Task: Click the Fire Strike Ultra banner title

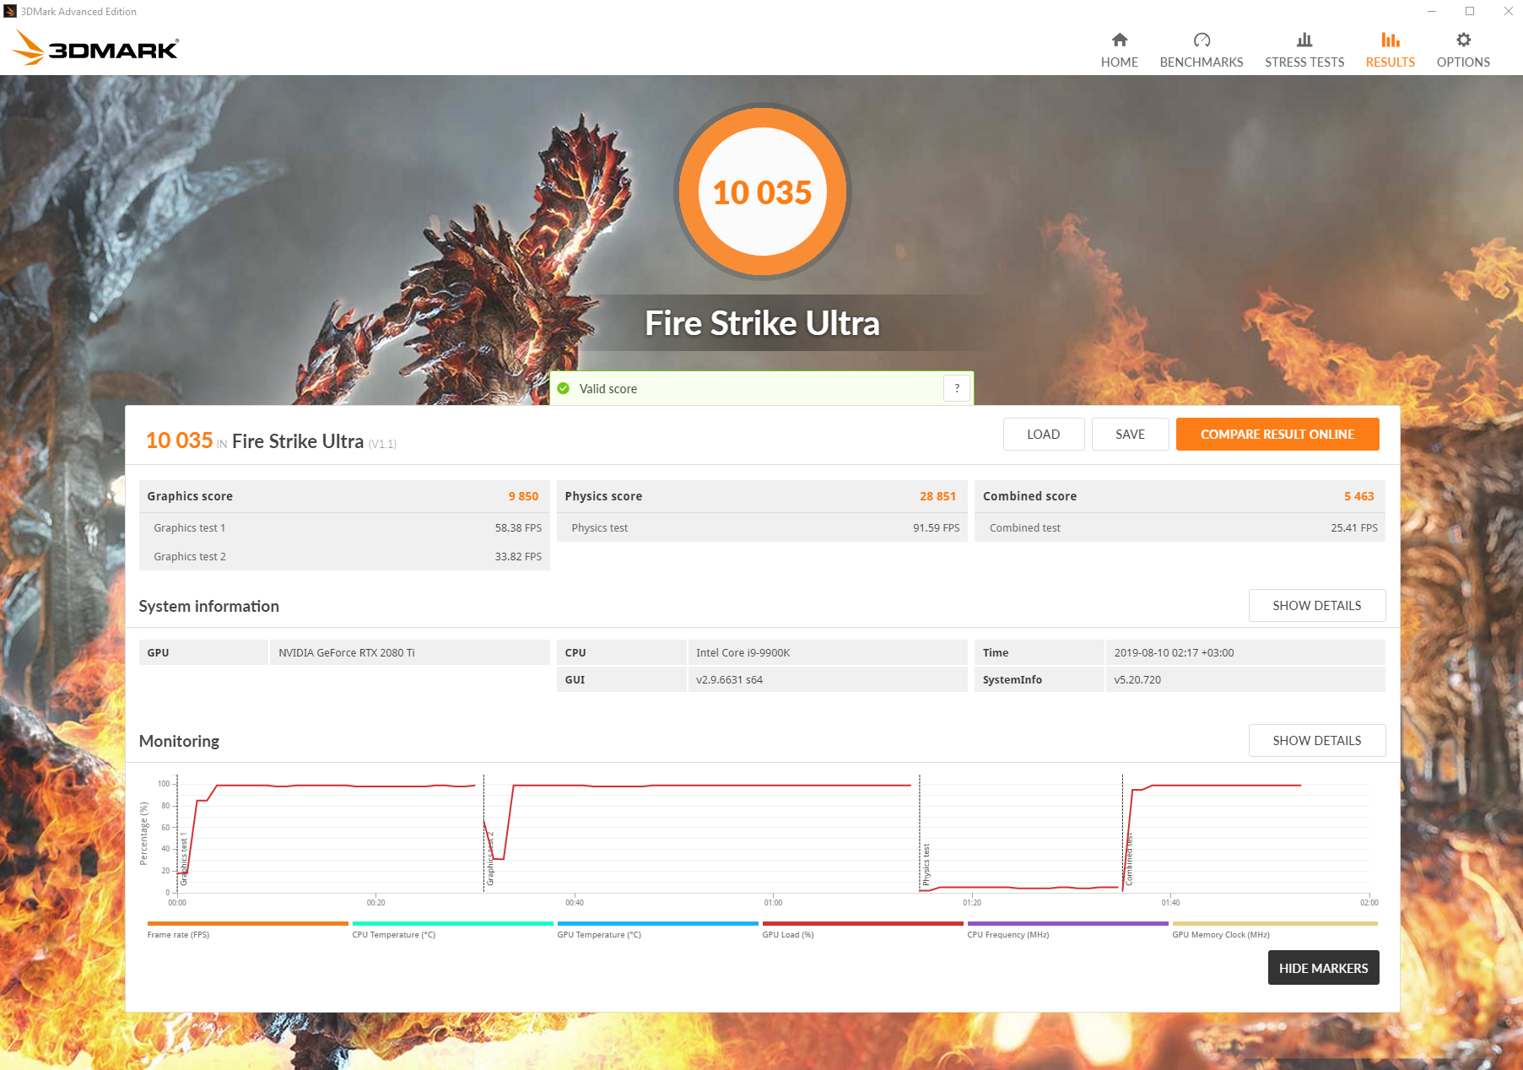Action: click(762, 323)
